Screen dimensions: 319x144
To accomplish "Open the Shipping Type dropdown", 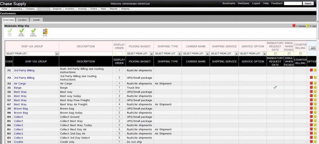I will [168, 54].
